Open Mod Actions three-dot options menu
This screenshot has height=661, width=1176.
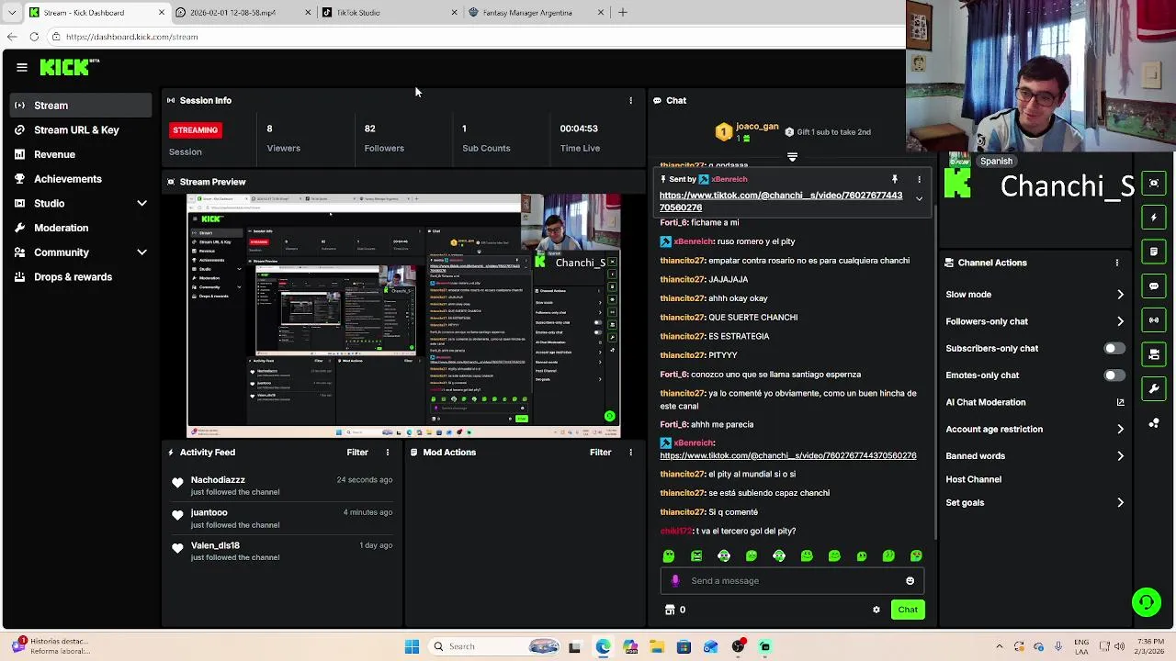pyautogui.click(x=630, y=452)
